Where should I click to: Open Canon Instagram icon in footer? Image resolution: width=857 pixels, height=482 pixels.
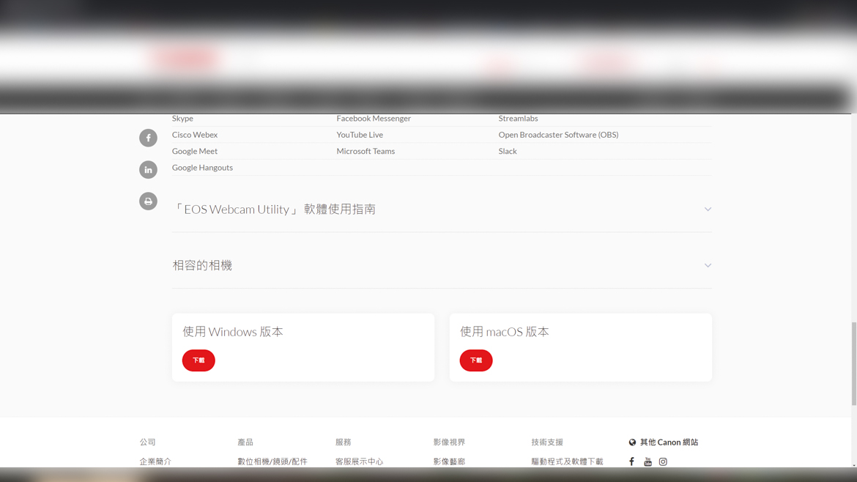coord(663,461)
